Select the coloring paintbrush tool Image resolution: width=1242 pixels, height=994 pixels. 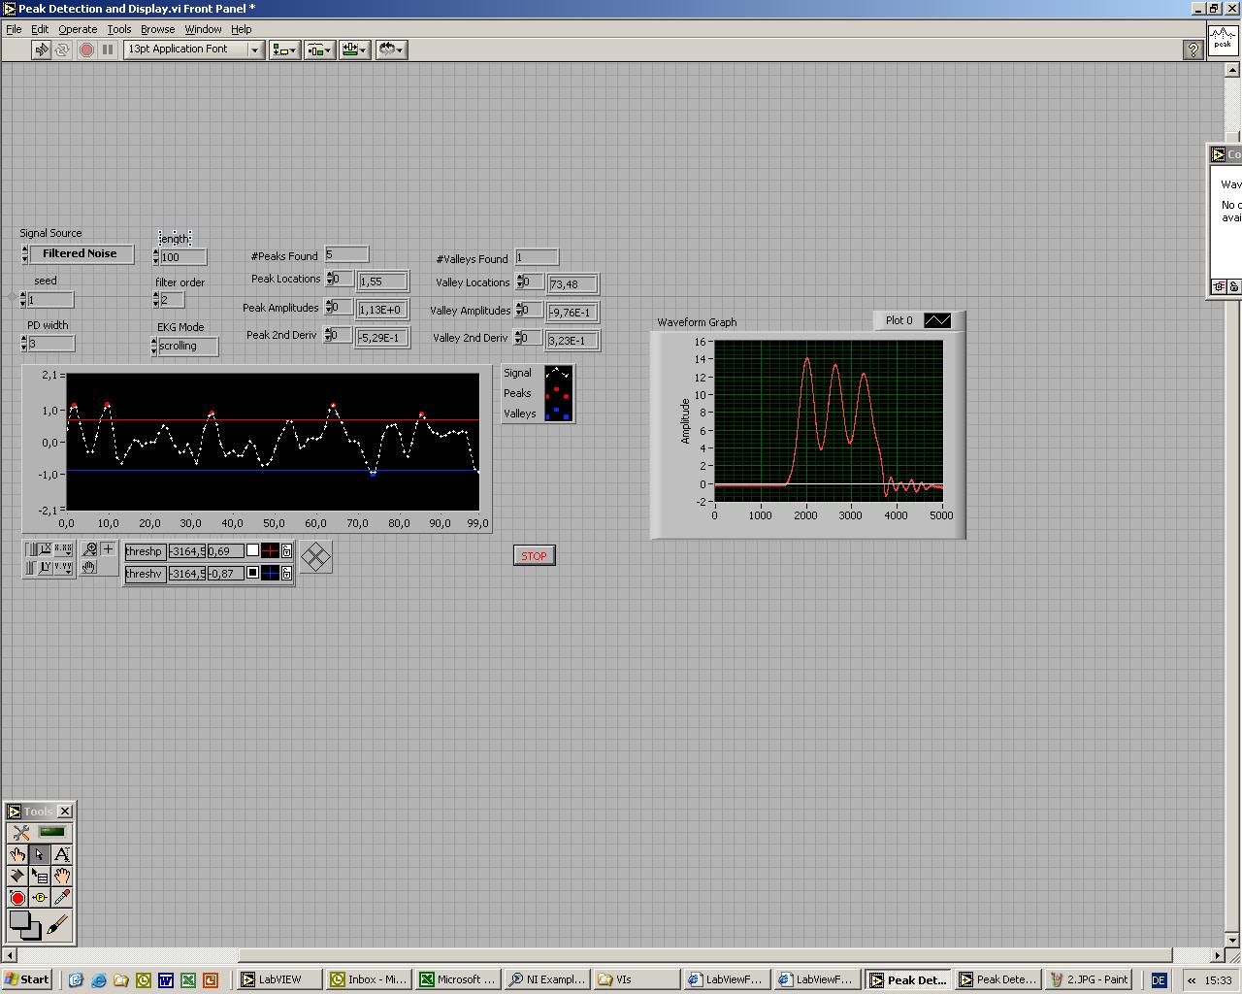click(58, 924)
